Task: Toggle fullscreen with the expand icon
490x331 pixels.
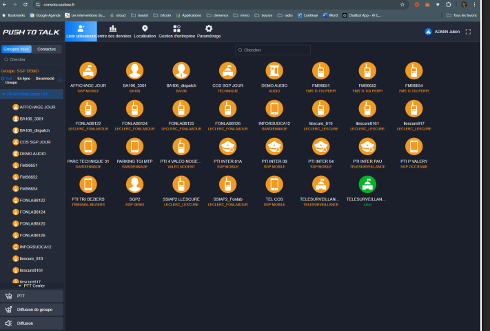Action: coord(469,32)
